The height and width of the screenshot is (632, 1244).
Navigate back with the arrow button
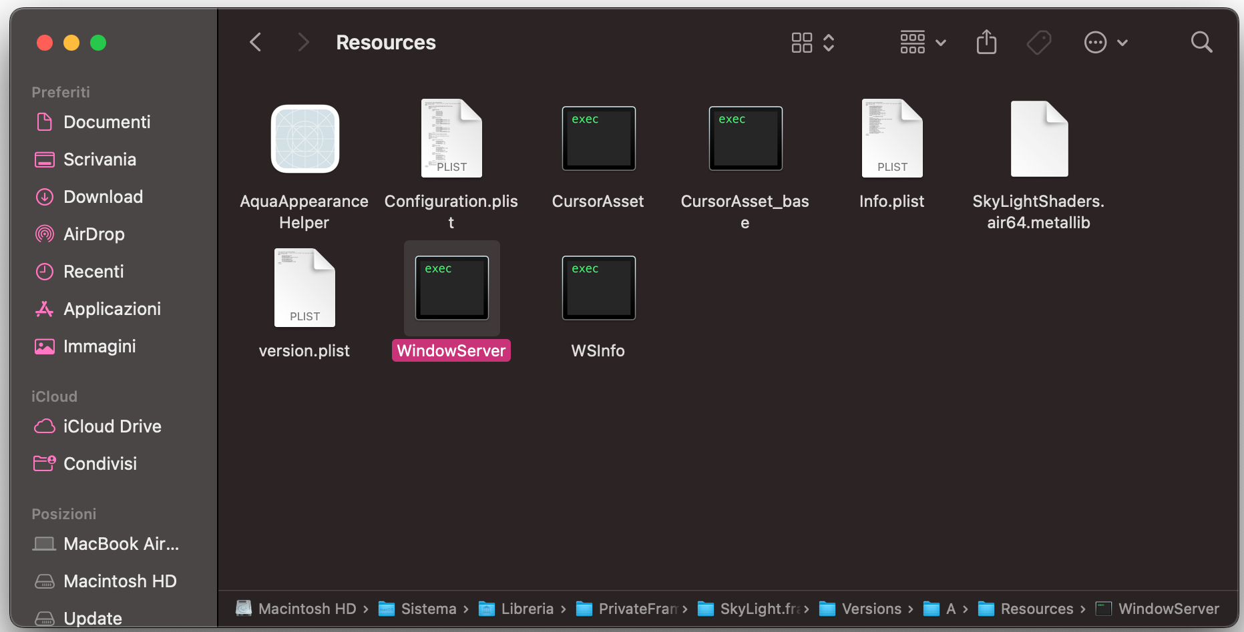tap(255, 42)
